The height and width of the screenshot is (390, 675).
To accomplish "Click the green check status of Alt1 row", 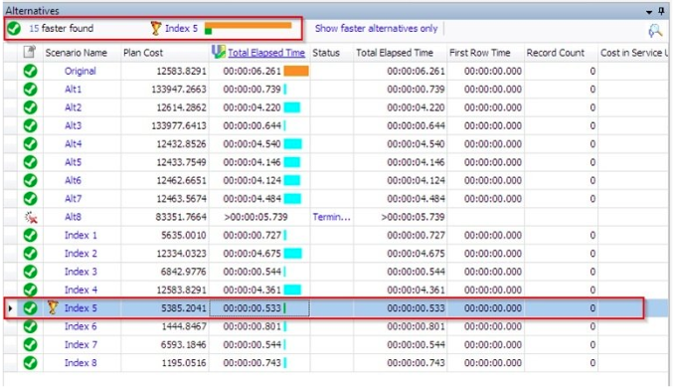I will pyautogui.click(x=30, y=90).
